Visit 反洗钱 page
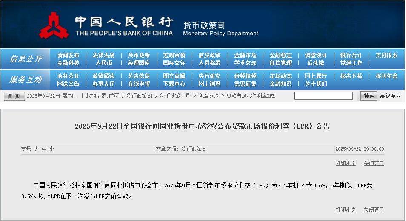Viewport: 406px width, 221px height. pyautogui.click(x=316, y=63)
